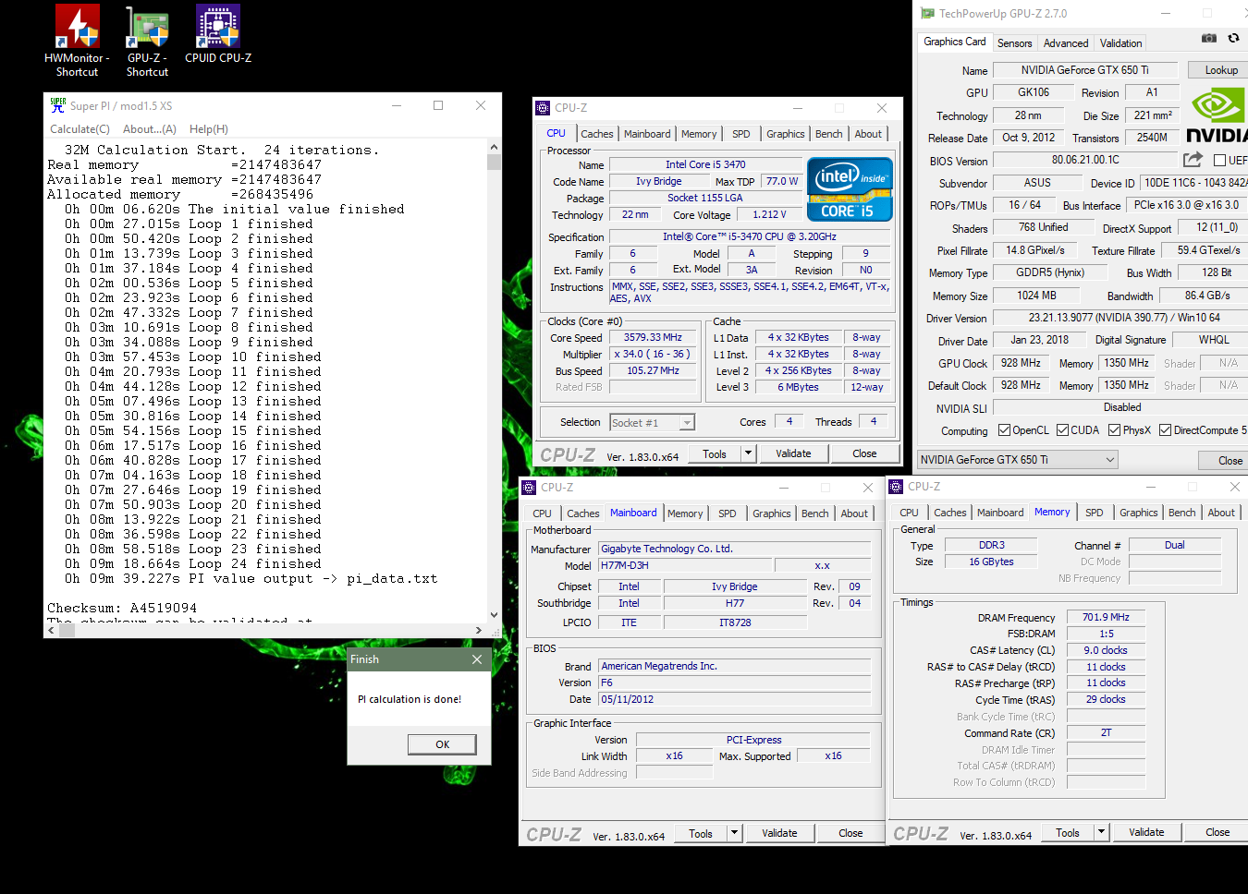Open the Calculate menu in Super PI
The width and height of the screenshot is (1248, 894).
(x=80, y=129)
